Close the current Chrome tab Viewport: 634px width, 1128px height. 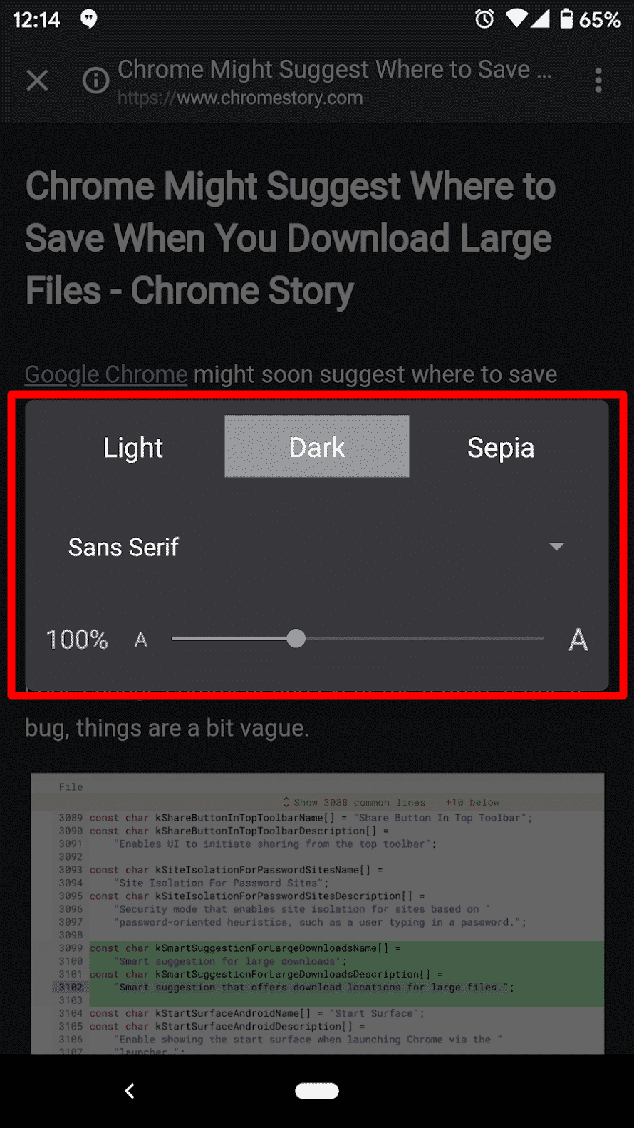[37, 80]
